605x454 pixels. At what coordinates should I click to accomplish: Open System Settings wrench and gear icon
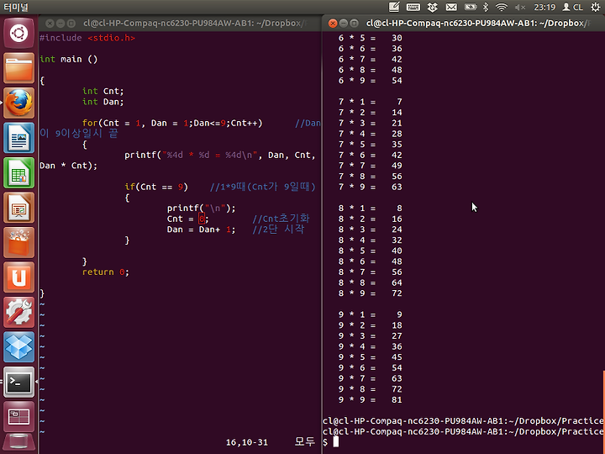pyautogui.click(x=18, y=312)
